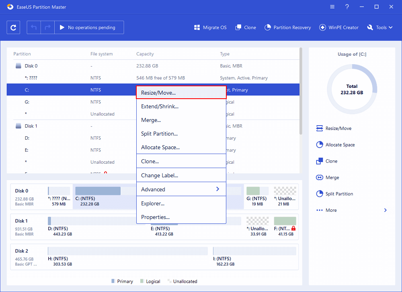This screenshot has height=292, width=402.
Task: Choose Split Partition... from context menu
Action: pos(181,134)
